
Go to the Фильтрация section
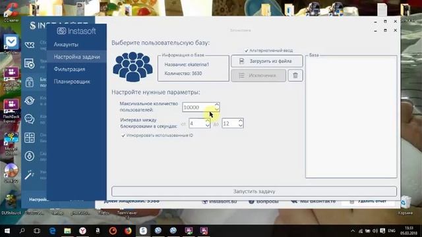(x=69, y=69)
